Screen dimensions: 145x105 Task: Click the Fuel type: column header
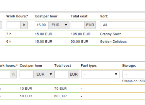89,66
